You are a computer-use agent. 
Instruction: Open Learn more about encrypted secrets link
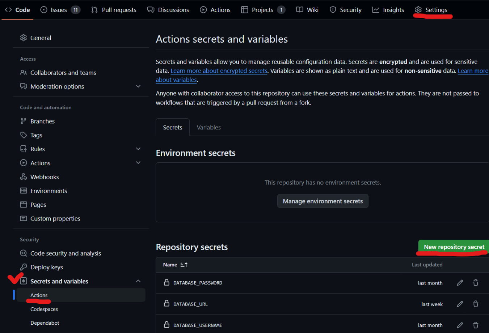click(x=219, y=71)
